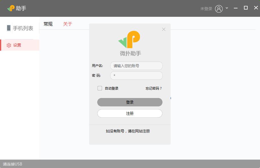Image resolution: width=260 pixels, height=168 pixels.
Task: Click the 未登录 status text
Action: pyautogui.click(x=206, y=9)
